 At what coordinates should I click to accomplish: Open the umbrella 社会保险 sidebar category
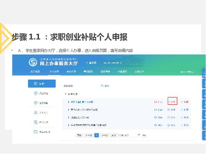click(x=42, y=103)
